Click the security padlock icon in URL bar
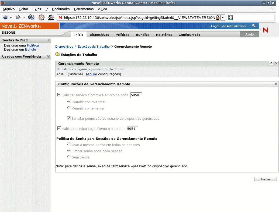This screenshot has height=212, width=279. [218, 17]
